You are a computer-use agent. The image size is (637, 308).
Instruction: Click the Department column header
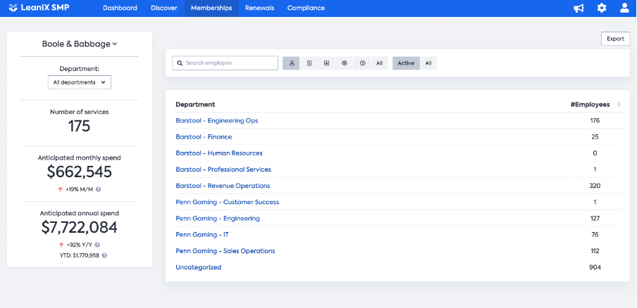[x=195, y=105]
